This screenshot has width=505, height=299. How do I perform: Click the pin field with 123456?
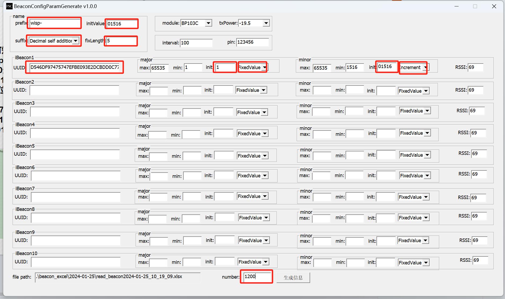click(x=252, y=42)
